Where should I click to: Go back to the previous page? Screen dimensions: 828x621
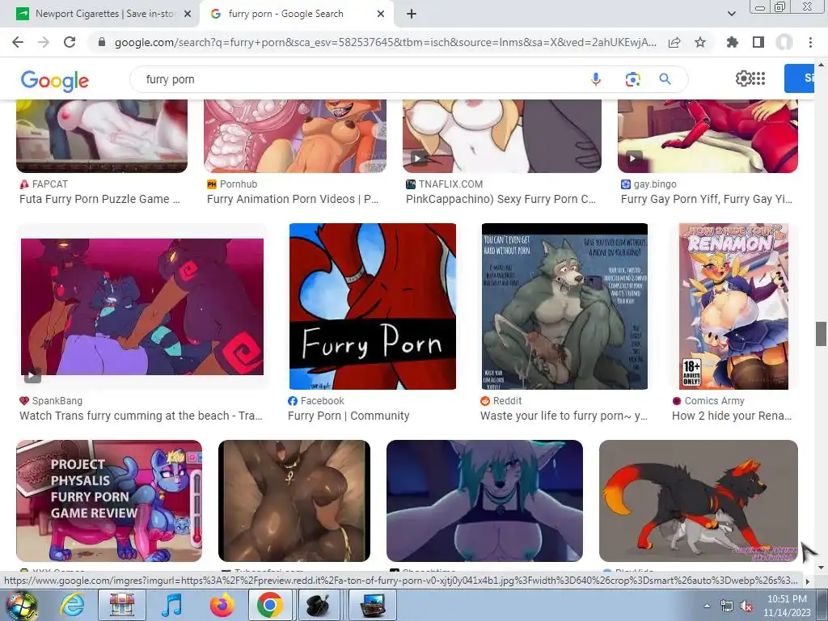pos(18,42)
